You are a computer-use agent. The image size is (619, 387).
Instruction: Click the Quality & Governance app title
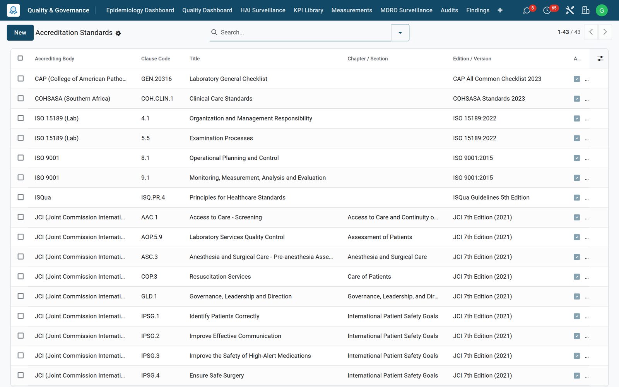tap(58, 10)
